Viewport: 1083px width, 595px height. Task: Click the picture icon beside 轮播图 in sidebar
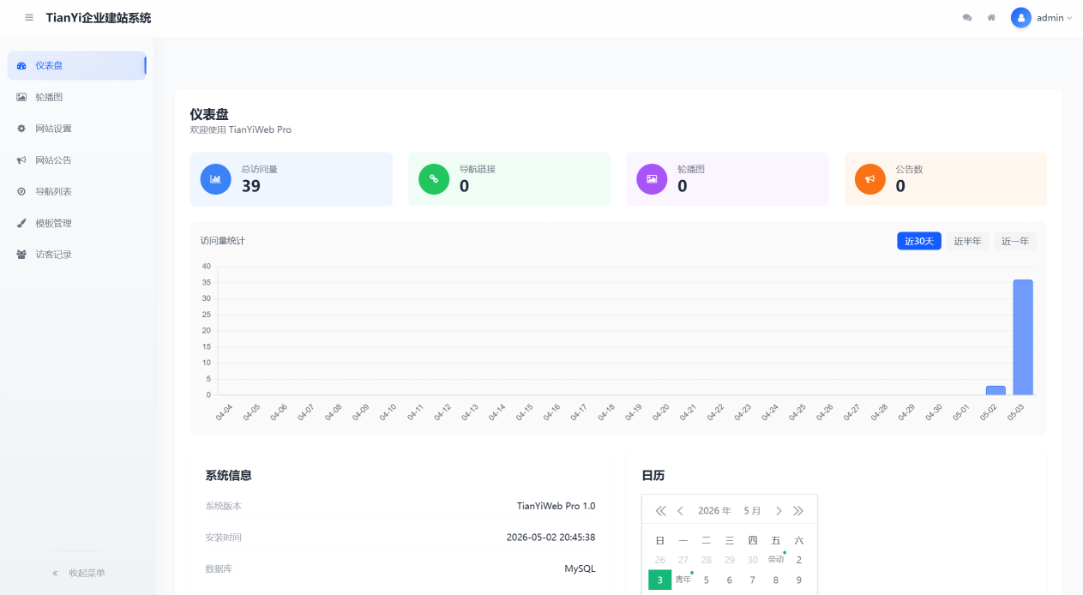click(21, 97)
